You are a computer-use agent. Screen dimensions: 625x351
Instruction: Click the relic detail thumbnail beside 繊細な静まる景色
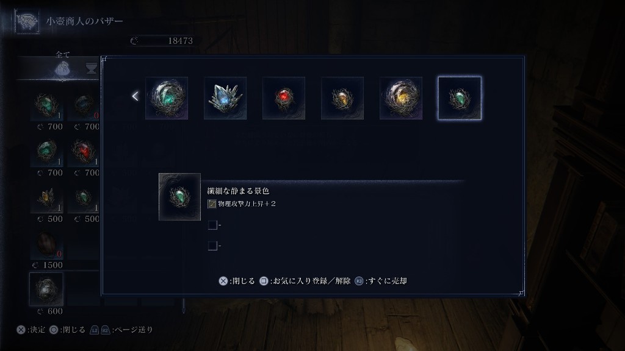coord(180,197)
